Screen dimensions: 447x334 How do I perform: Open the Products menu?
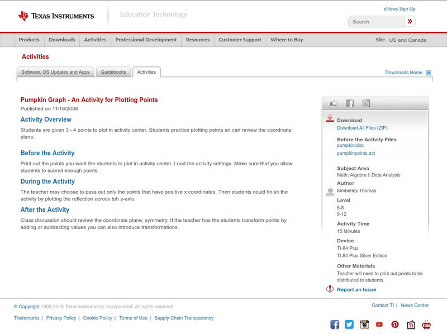click(x=29, y=40)
